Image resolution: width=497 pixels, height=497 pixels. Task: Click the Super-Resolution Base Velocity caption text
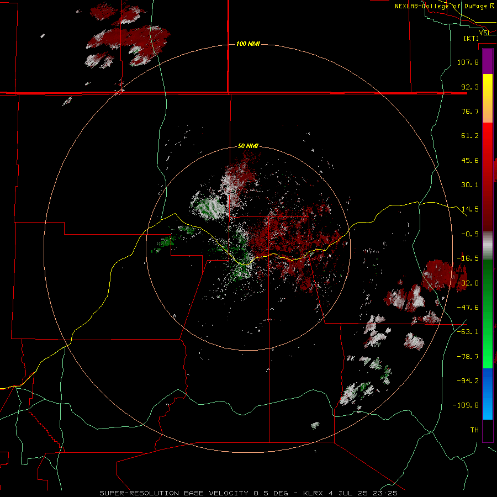[248, 493]
